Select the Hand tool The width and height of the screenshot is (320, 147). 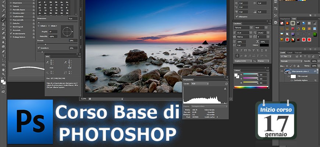[3, 70]
